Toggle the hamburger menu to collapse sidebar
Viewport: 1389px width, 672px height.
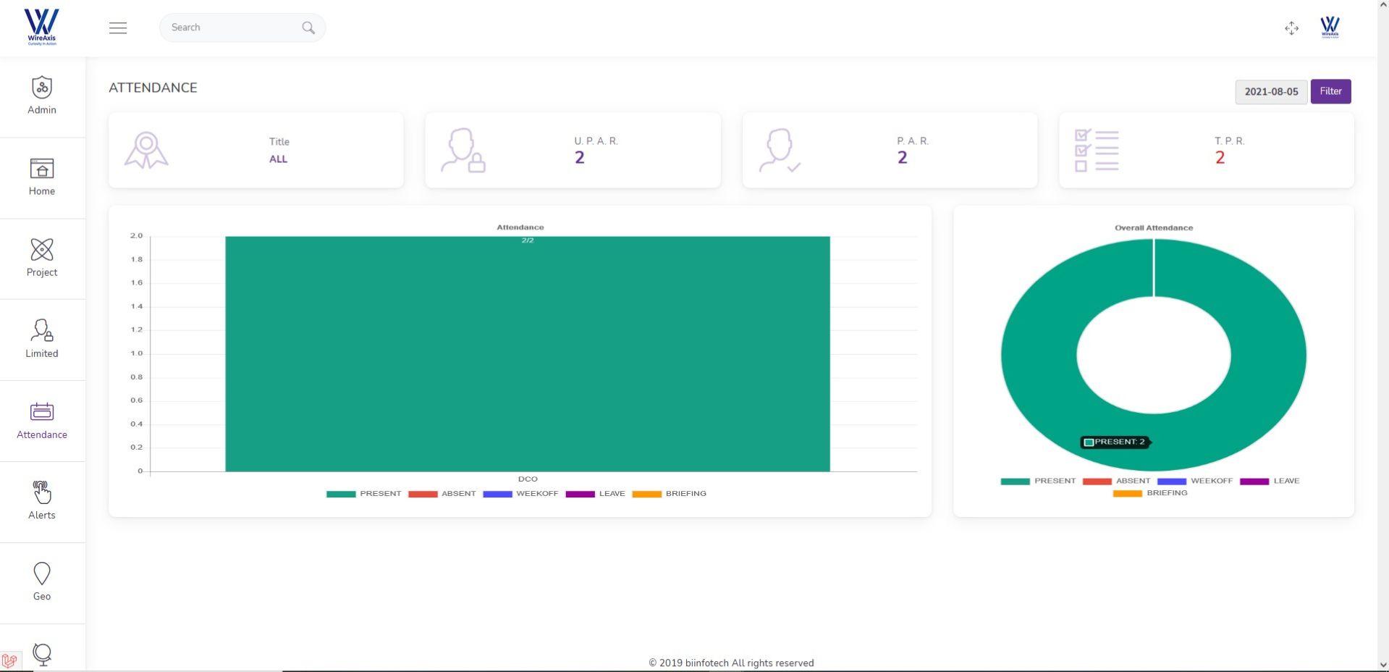[x=118, y=28]
